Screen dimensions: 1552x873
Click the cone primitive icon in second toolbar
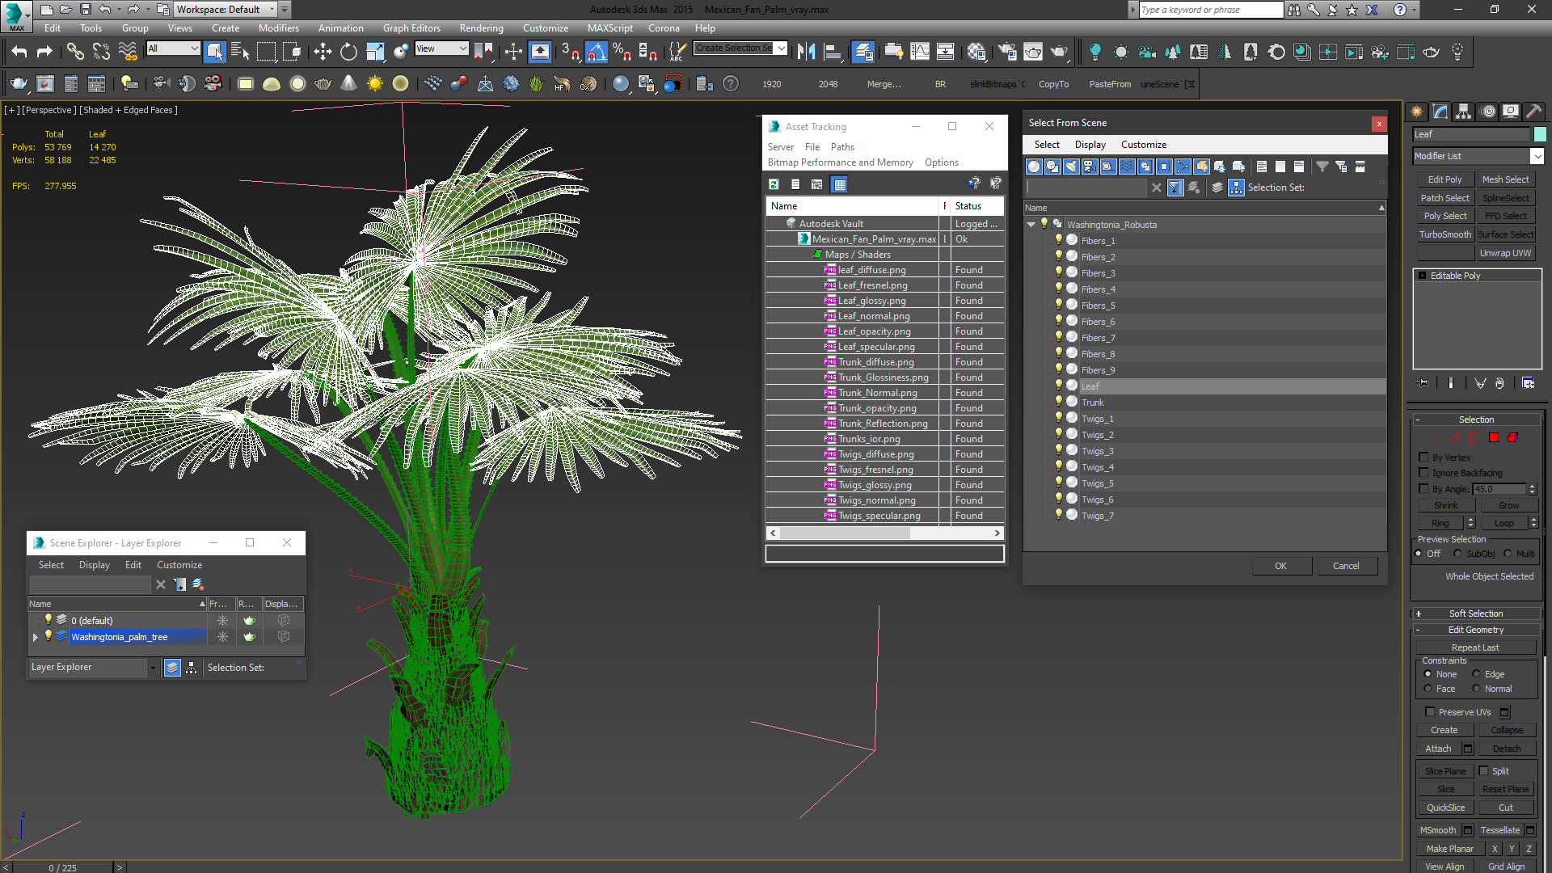348,83
